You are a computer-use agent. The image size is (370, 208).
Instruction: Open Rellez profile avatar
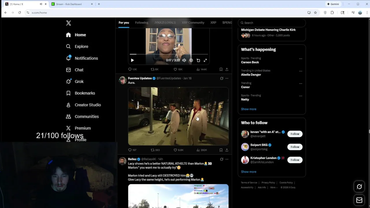click(x=123, y=161)
